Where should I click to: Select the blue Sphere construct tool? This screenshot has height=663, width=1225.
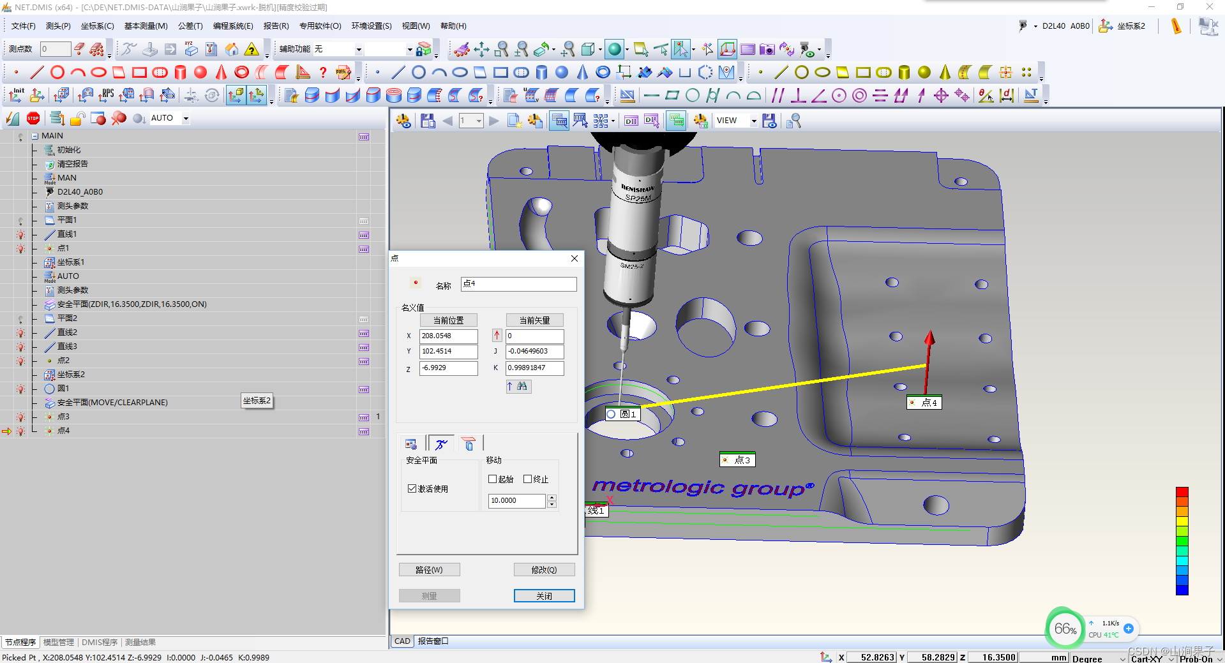tap(562, 72)
